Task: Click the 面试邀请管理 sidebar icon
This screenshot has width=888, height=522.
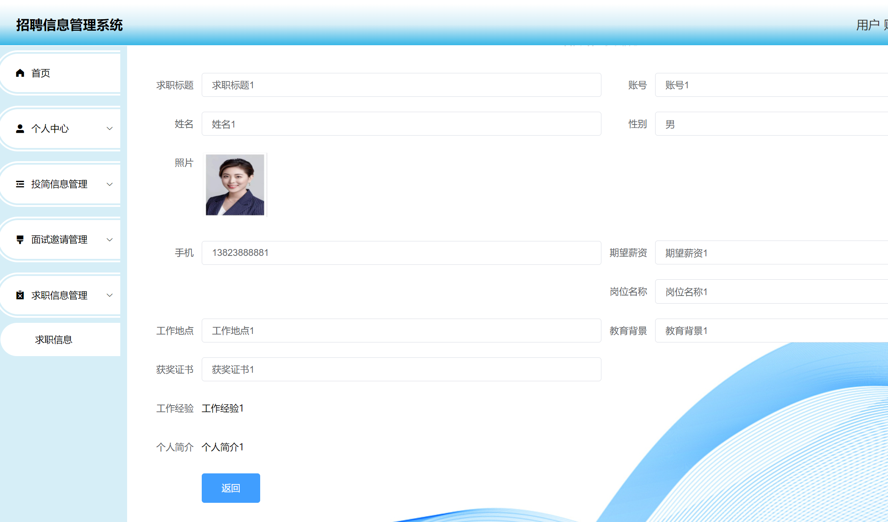Action: (20, 240)
